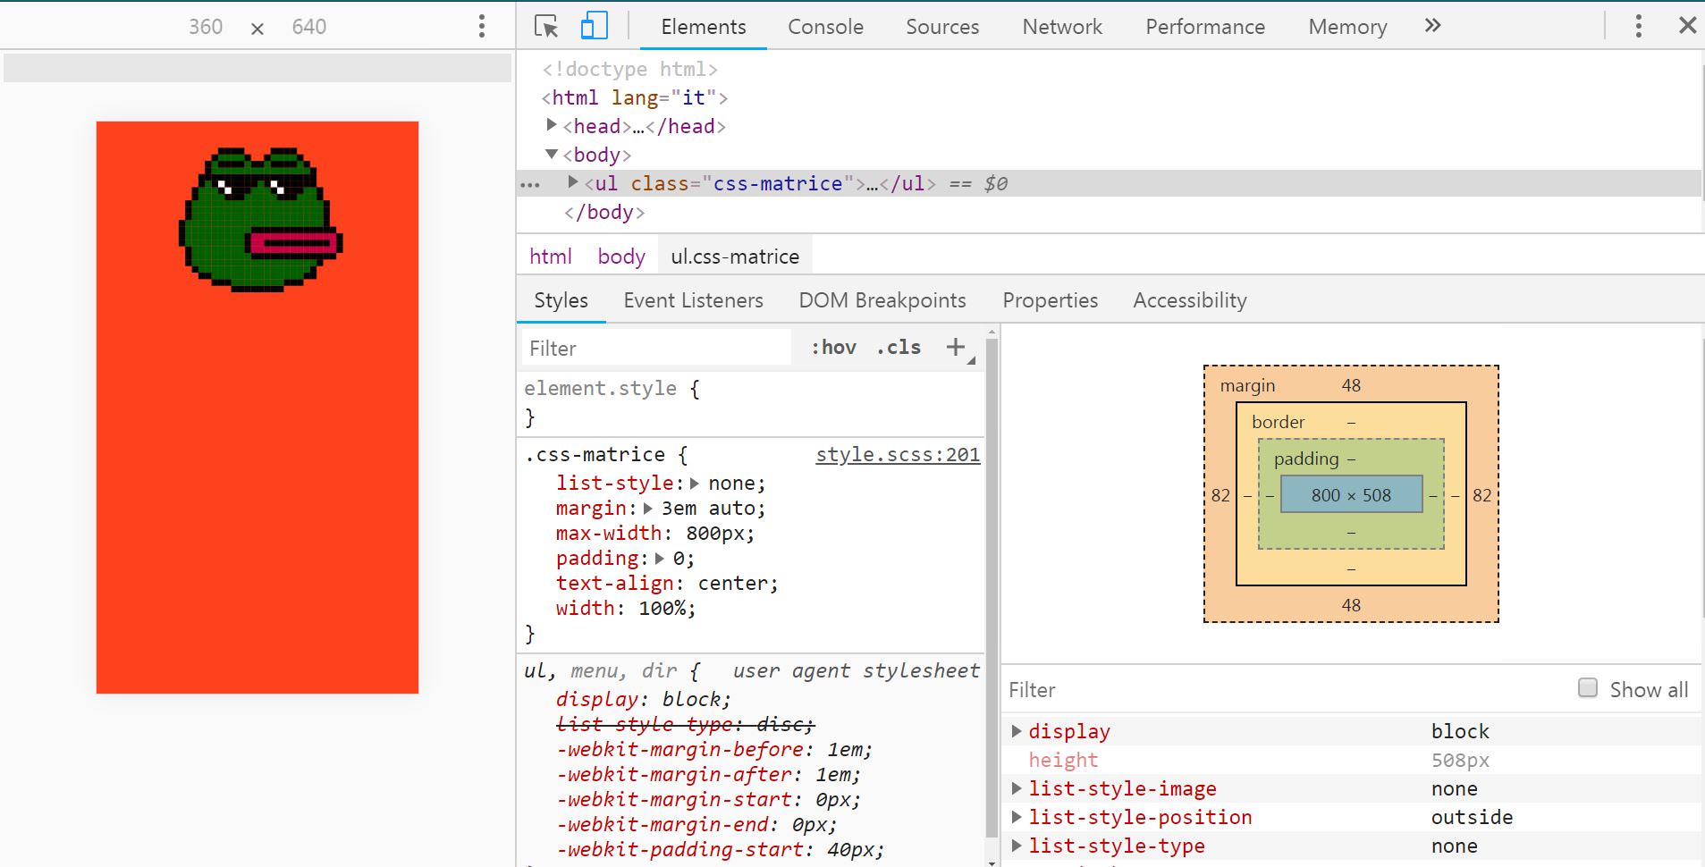Expand computed list-style-type property
Image resolution: width=1705 pixels, height=867 pixels.
tap(1017, 846)
